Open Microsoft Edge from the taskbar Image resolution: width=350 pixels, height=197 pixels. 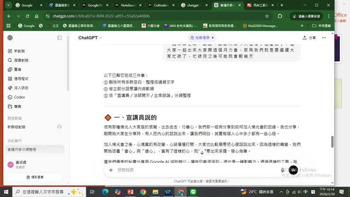tap(105, 192)
